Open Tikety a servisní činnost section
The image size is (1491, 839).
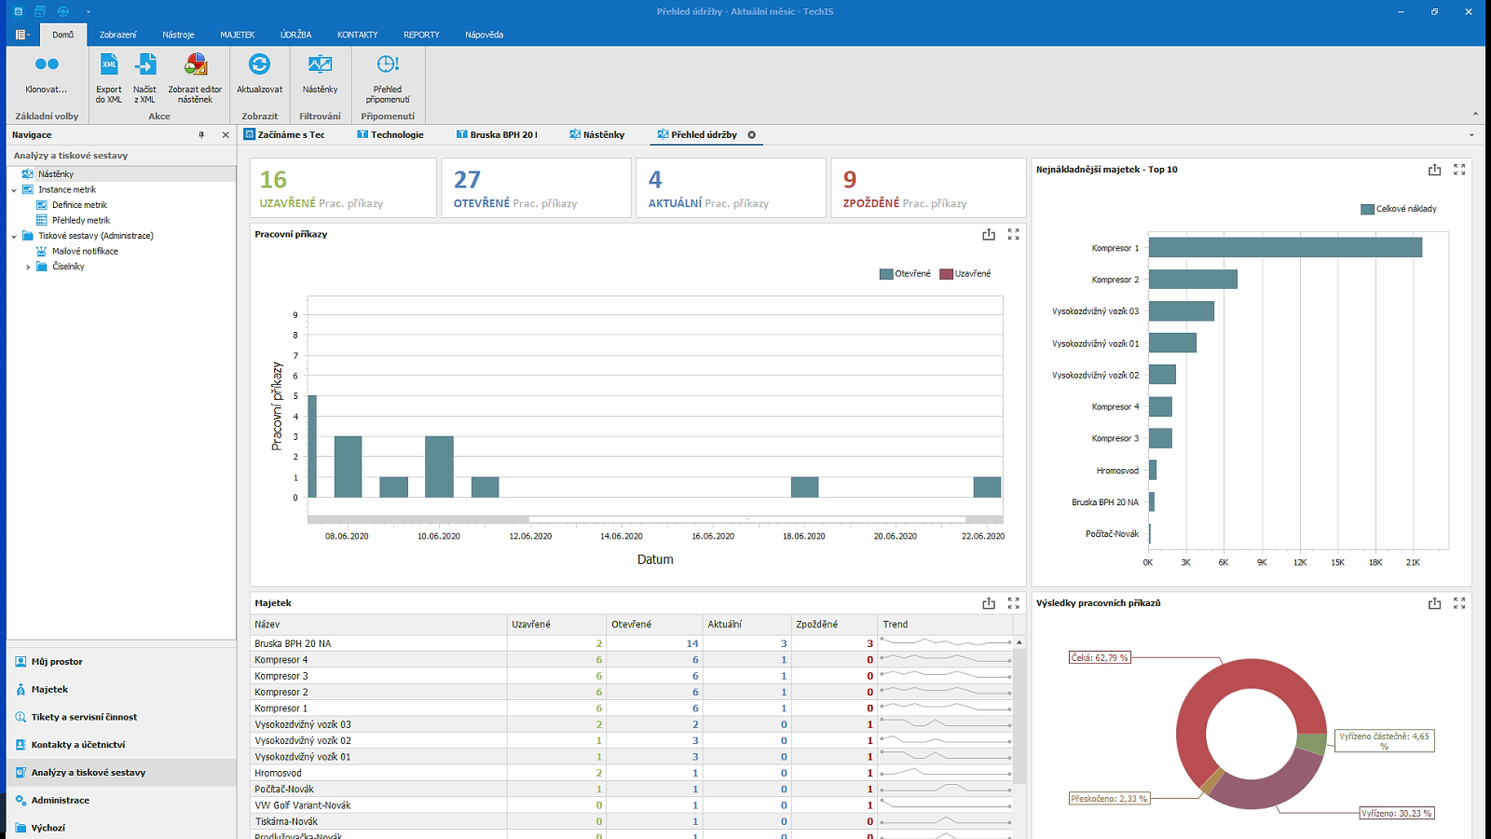pos(84,717)
